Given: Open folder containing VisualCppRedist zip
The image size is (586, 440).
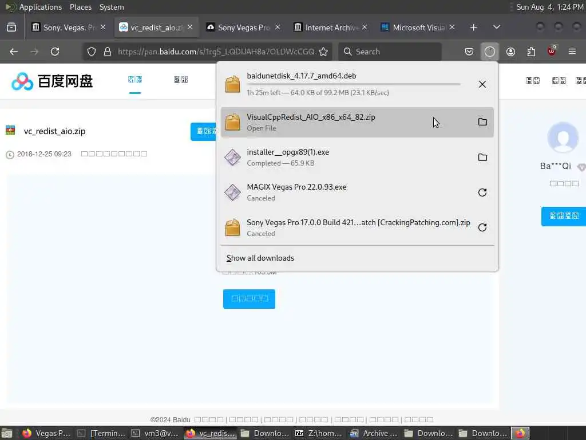Looking at the screenshot, I should [x=482, y=122].
